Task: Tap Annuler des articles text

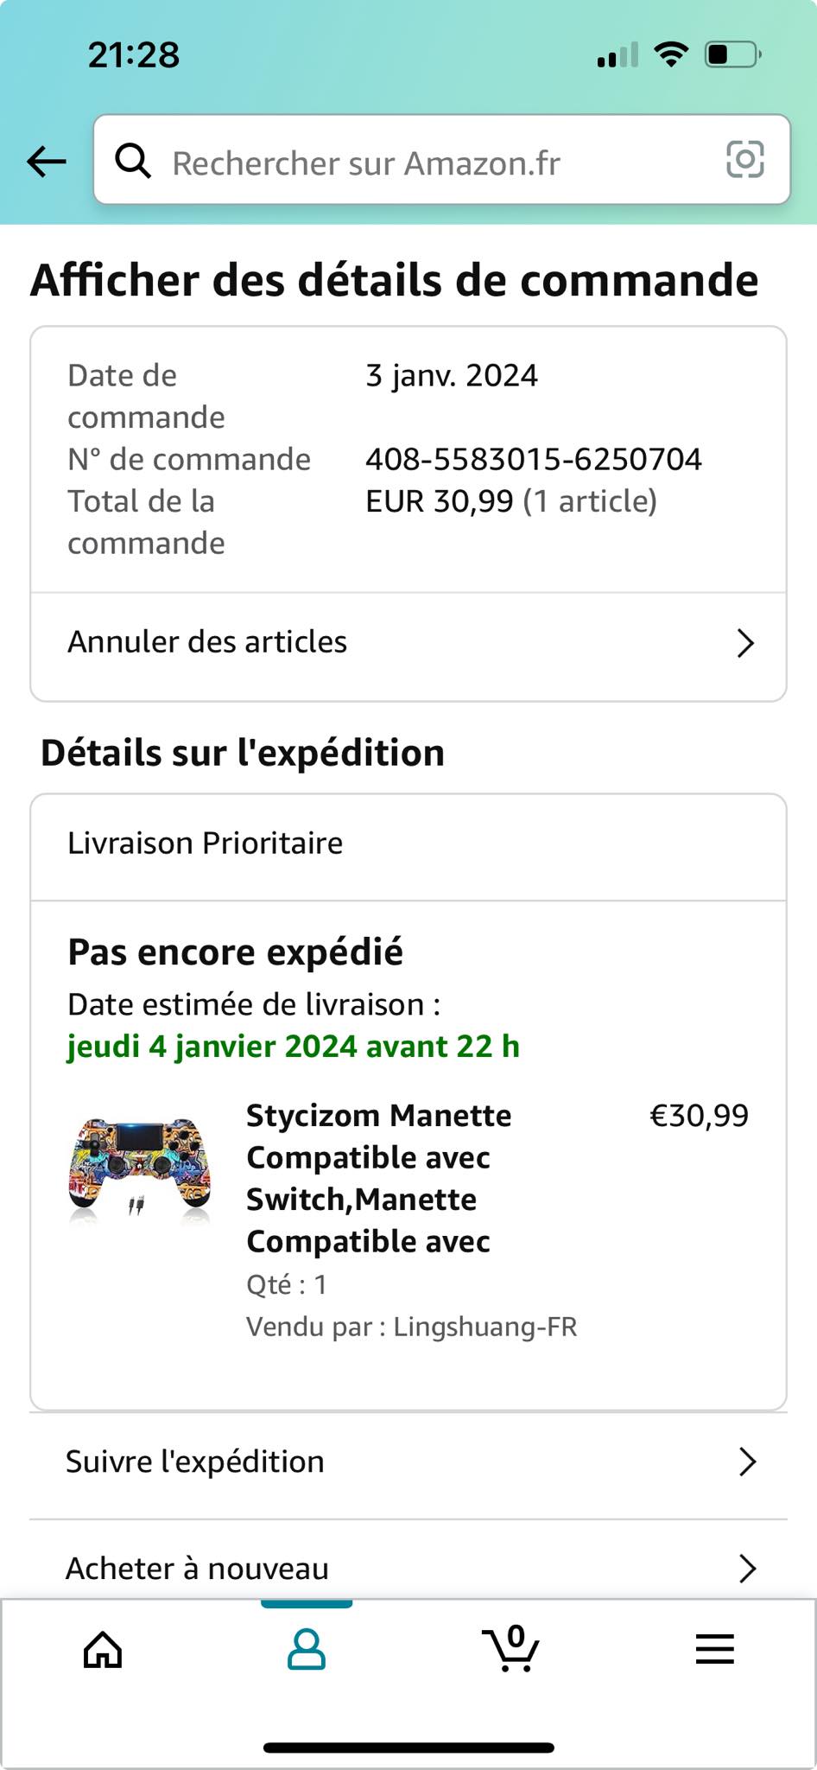Action: tap(207, 642)
